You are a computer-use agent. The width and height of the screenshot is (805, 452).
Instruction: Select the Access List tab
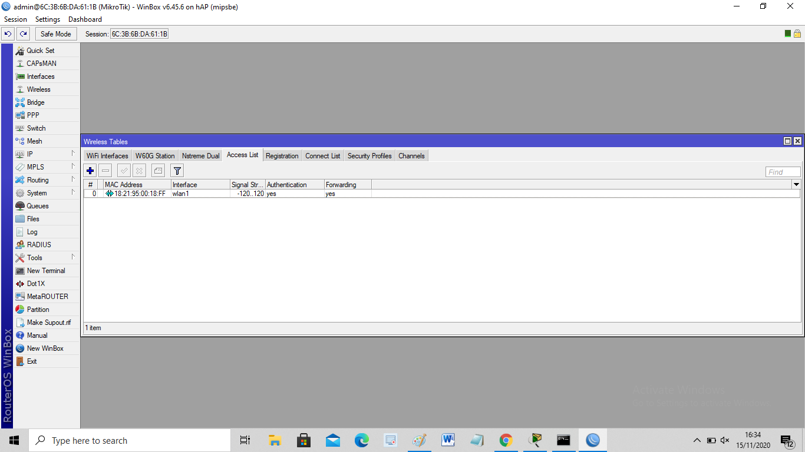coord(243,155)
